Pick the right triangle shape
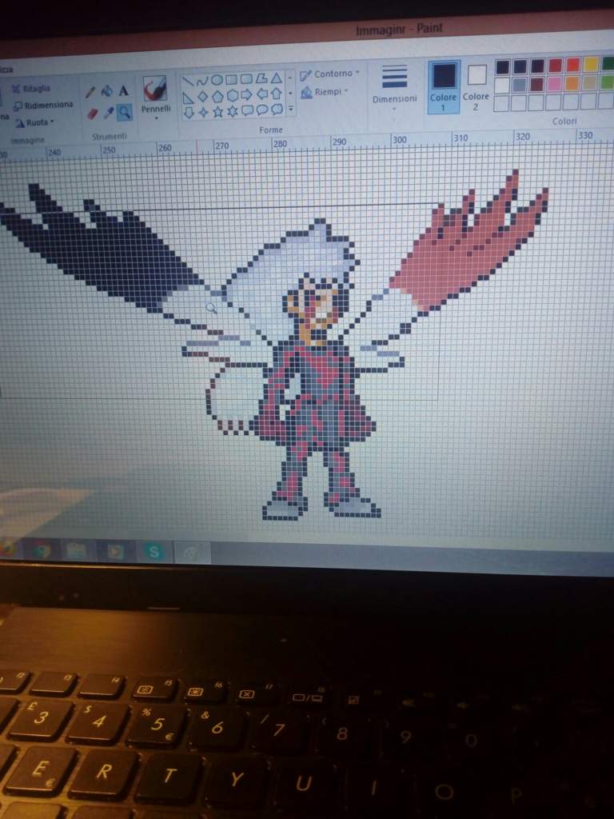 click(x=189, y=97)
